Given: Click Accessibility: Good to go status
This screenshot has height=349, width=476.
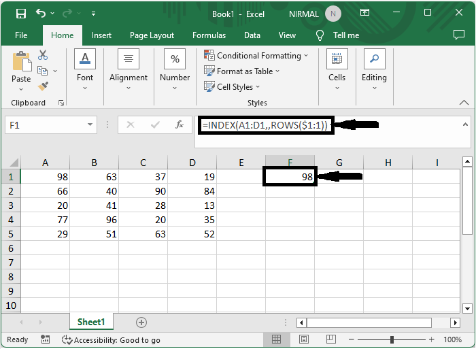Looking at the screenshot, I should click(x=111, y=340).
